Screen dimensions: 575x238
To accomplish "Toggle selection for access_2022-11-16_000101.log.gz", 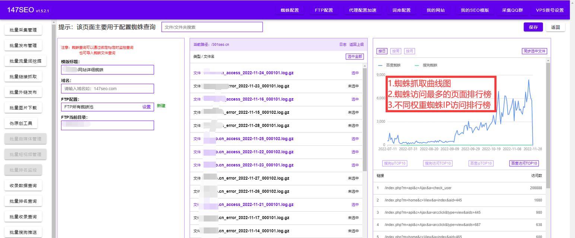I will pos(355,99).
